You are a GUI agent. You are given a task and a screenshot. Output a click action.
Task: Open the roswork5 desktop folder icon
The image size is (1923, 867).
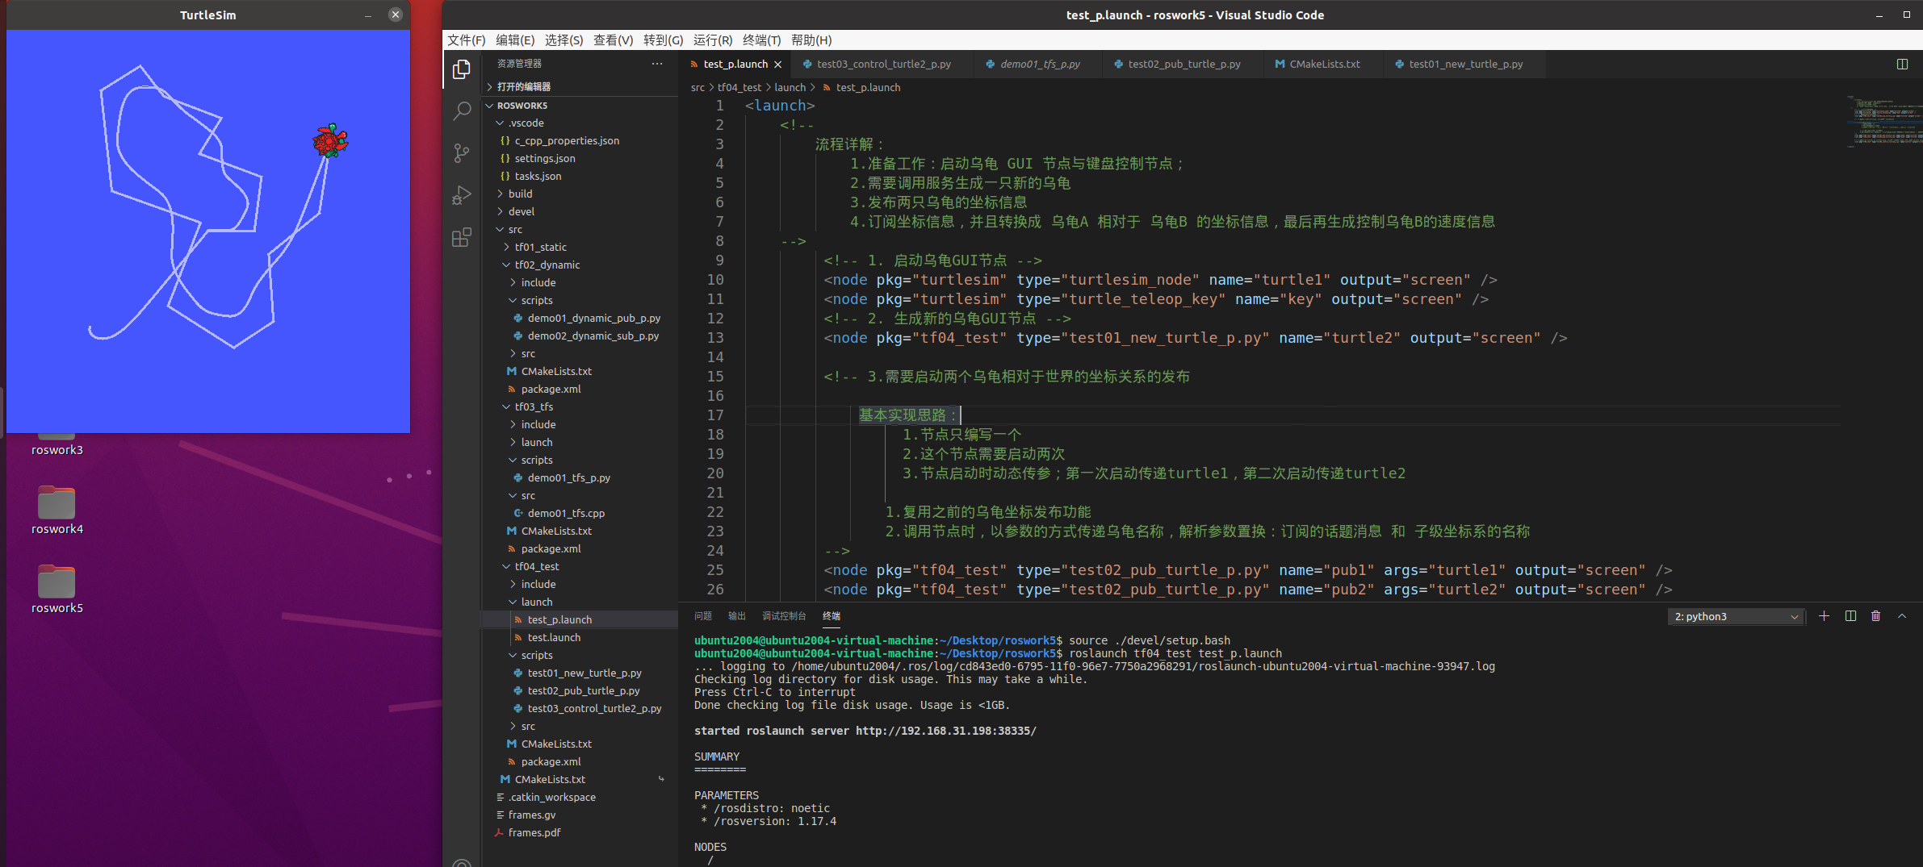coord(57,590)
